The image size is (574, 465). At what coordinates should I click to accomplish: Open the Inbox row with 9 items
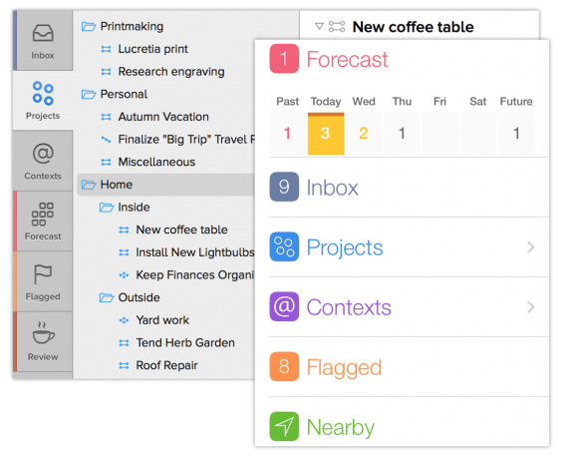(410, 188)
